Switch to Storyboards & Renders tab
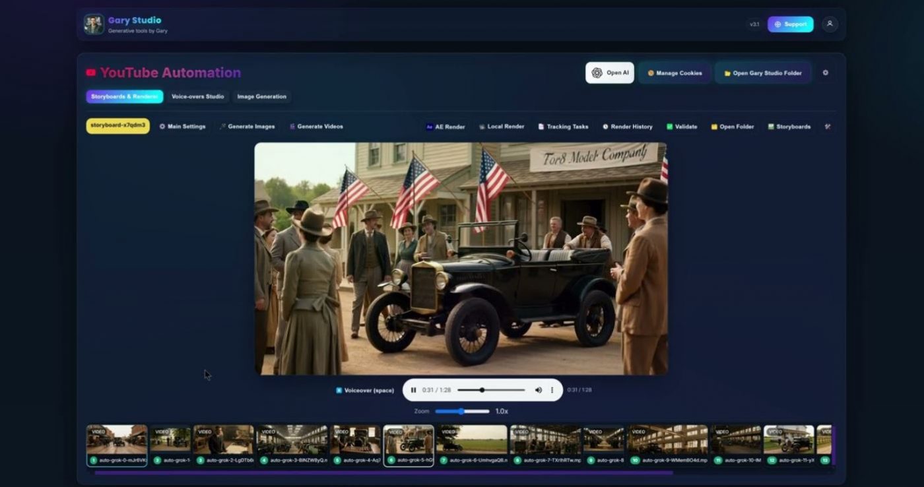This screenshot has width=924, height=487. 125,96
